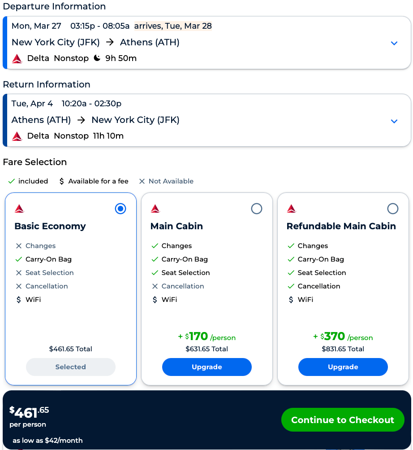Upgrade to Refundable Main Cabin fare
This screenshot has height=450, width=413.
coord(343,367)
